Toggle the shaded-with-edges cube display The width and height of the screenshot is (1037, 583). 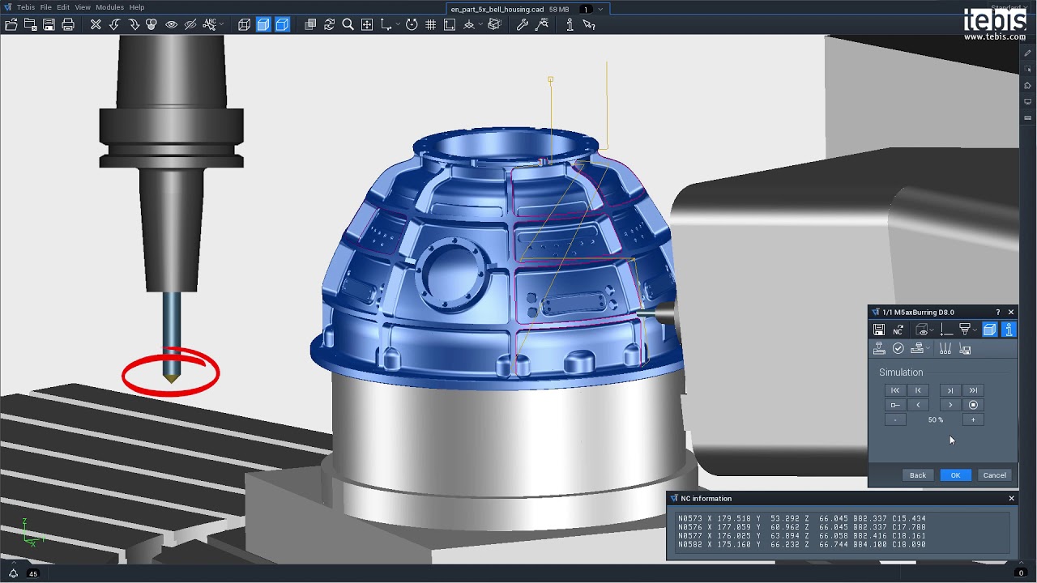point(282,24)
